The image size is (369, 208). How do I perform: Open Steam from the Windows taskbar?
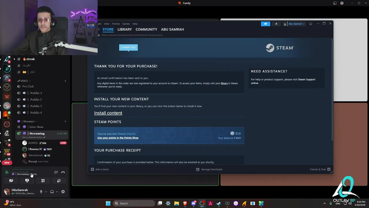tap(219, 203)
